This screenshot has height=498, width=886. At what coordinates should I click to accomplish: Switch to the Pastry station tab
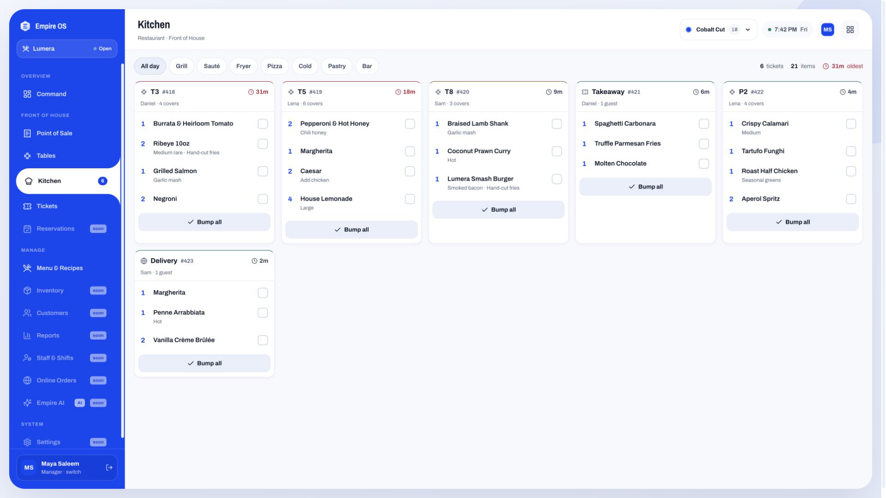336,66
